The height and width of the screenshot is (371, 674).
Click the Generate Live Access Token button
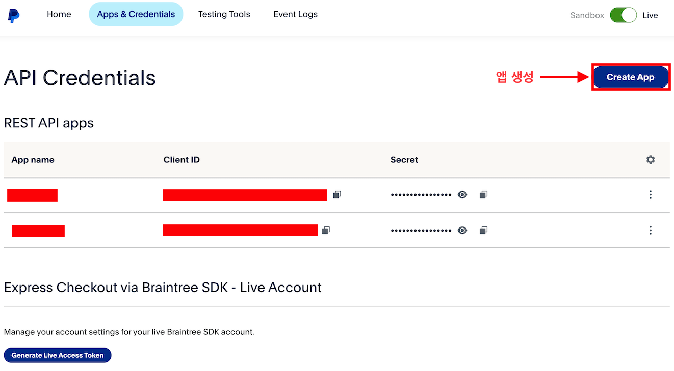click(58, 355)
